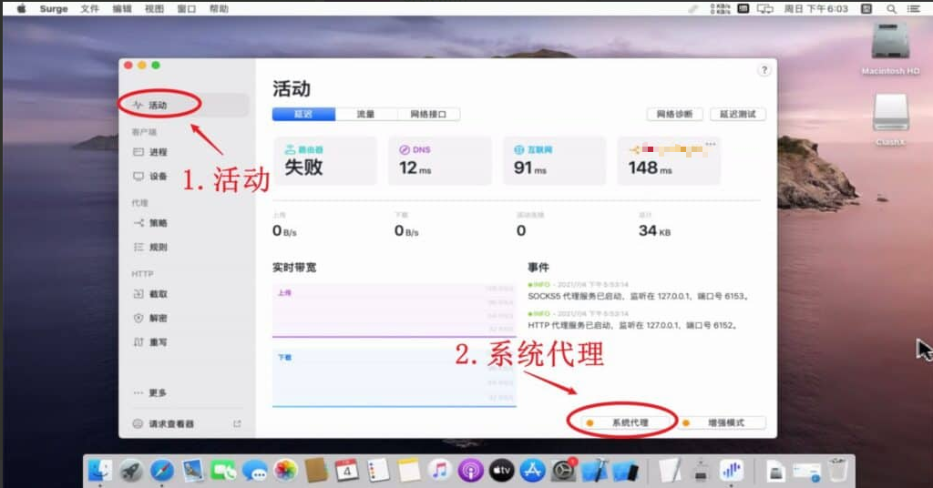The width and height of the screenshot is (933, 488).
Task: Open the 请求查看器 (Request Viewer) window
Action: (171, 424)
